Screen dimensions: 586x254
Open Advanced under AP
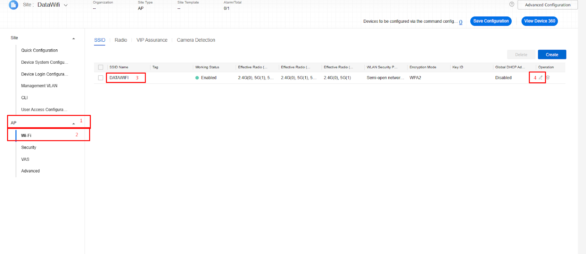(30, 171)
